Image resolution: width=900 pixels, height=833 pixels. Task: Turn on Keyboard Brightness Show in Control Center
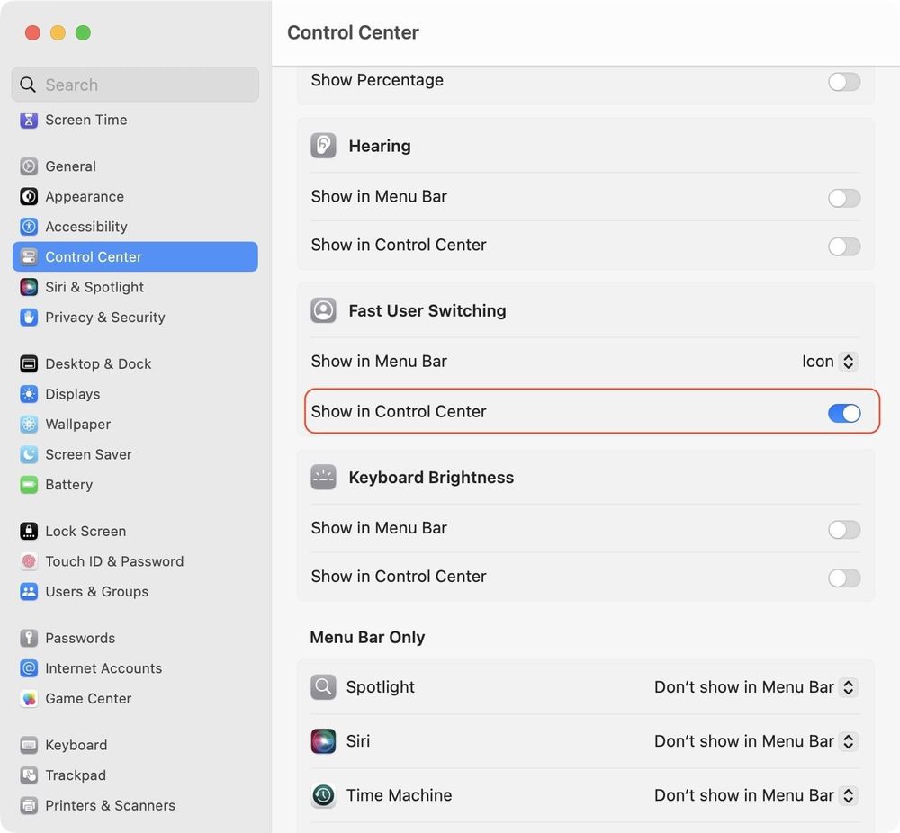tap(843, 578)
